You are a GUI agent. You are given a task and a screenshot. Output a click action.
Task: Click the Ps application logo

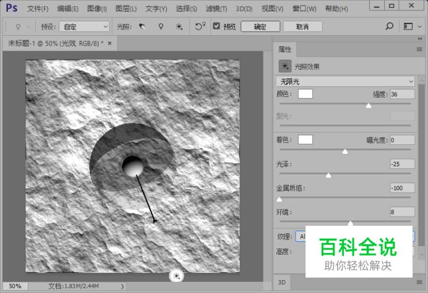(12, 8)
